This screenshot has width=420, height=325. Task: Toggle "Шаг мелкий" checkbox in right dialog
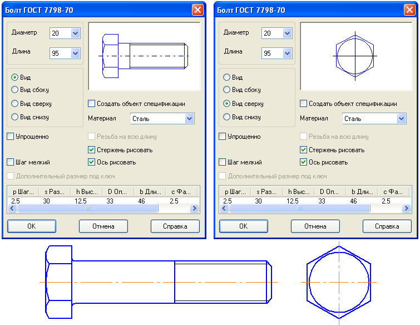point(223,162)
